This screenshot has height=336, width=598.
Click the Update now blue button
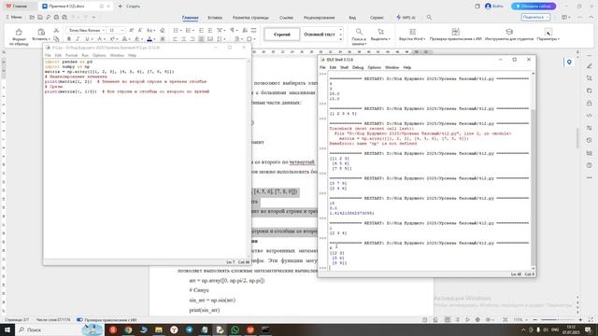(x=534, y=7)
